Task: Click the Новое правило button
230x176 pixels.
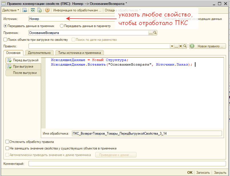Action: point(207,46)
